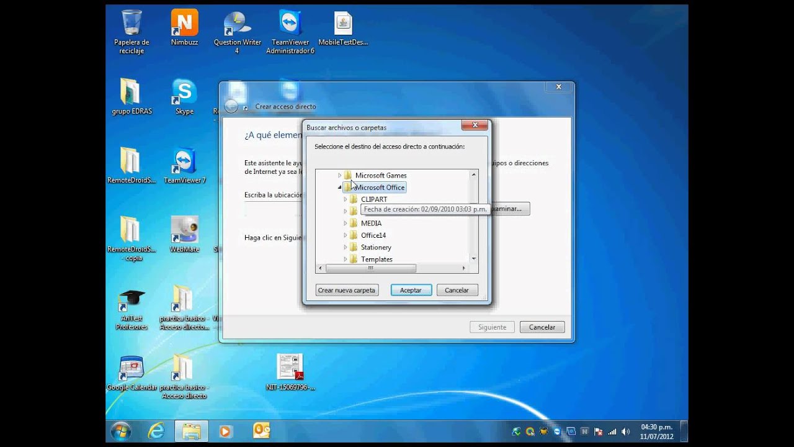Click the volume speaker tray icon
The height and width of the screenshot is (447, 794).
coord(625,431)
